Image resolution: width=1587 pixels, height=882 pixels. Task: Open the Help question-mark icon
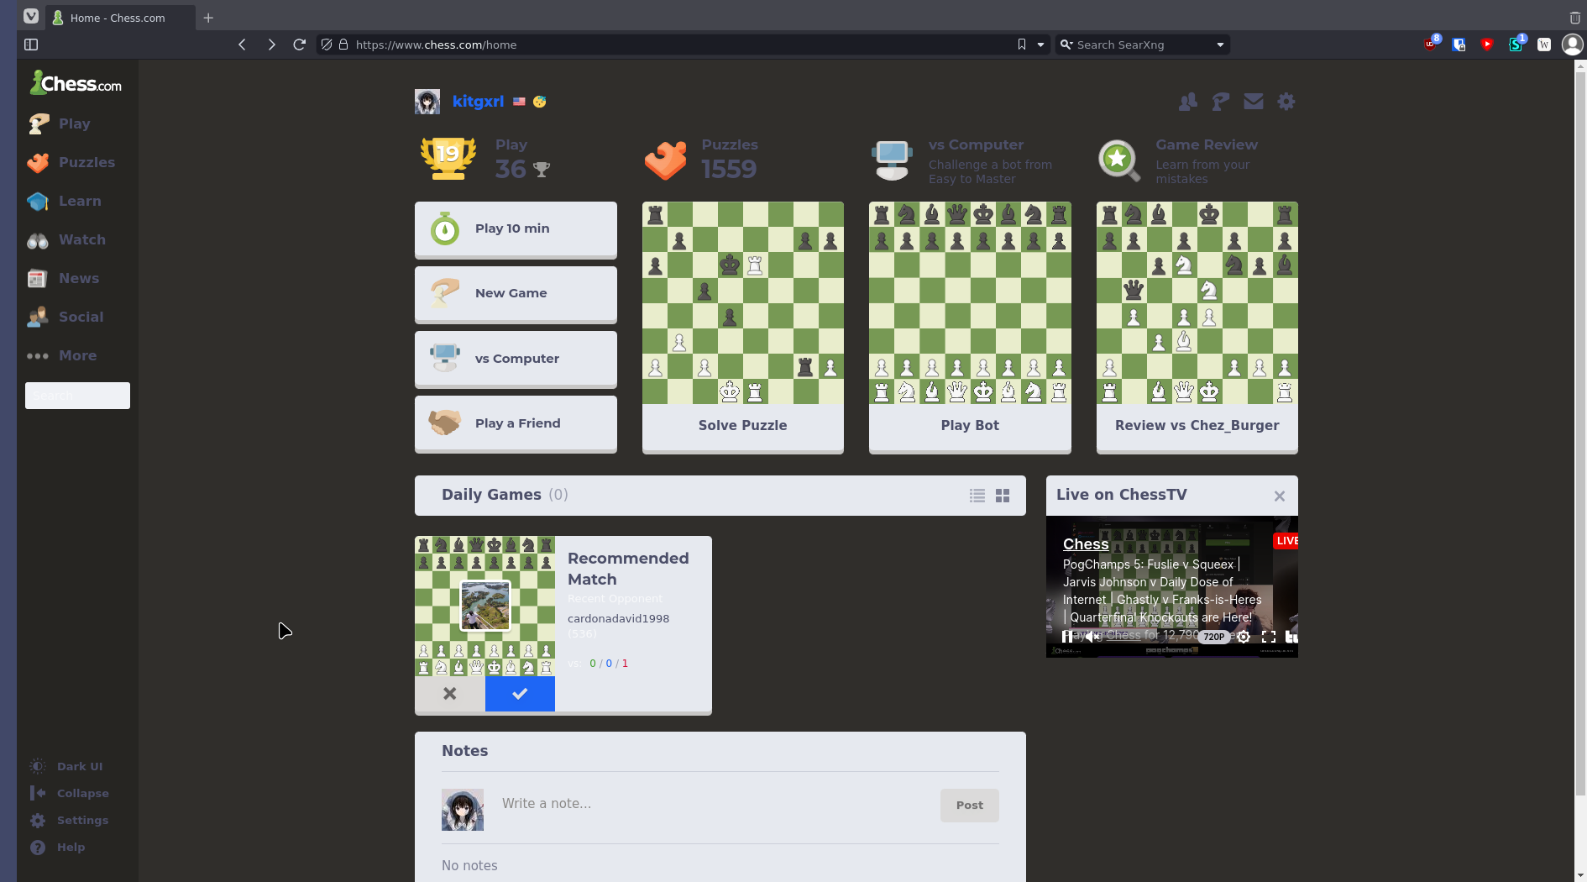coord(38,847)
